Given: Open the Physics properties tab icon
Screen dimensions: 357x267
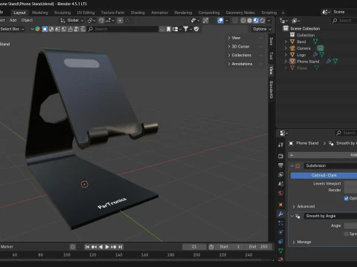Looking at the screenshot, I should [280, 232].
